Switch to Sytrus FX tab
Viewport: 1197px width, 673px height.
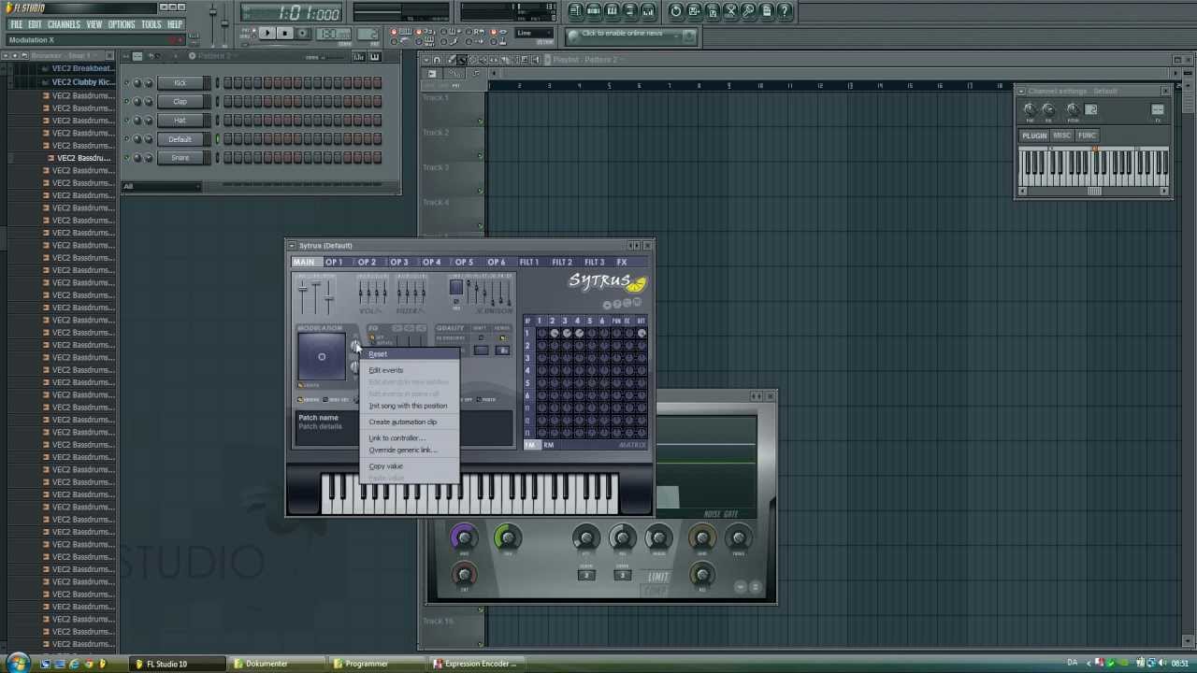pyautogui.click(x=622, y=262)
